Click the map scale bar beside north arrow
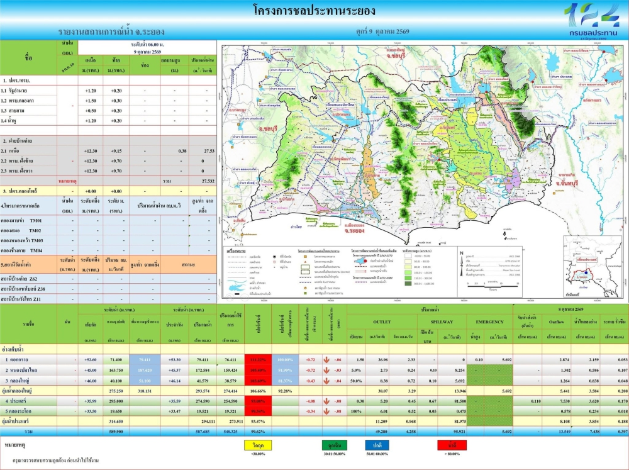The height and width of the screenshot is (470, 629). tap(493, 286)
